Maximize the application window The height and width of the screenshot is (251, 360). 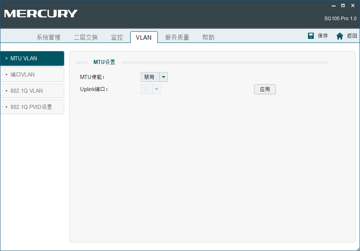343,6
